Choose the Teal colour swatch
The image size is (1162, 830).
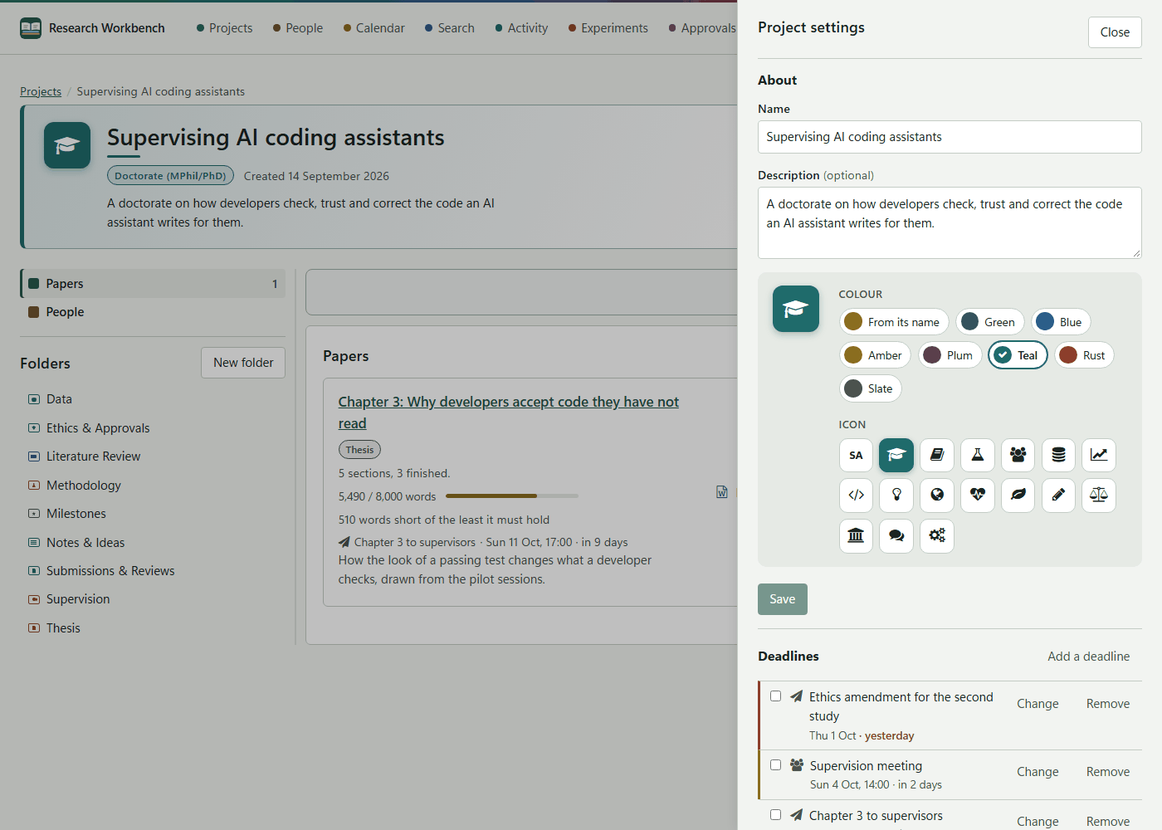pos(1018,355)
